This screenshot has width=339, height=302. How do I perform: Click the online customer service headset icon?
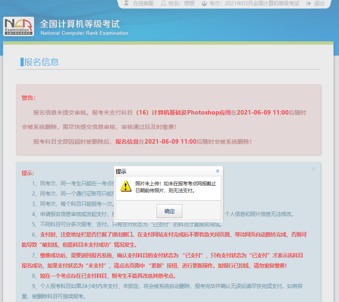(x=126, y=3)
